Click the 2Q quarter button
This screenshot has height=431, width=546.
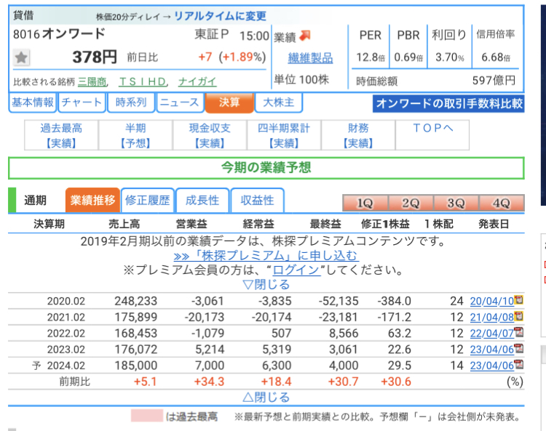(411, 203)
